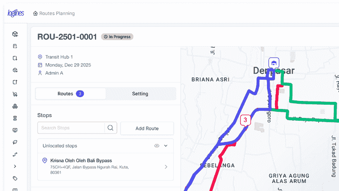This screenshot has height=191, width=339.
Task: Open the leaf icon in sidebar
Action: [15, 142]
